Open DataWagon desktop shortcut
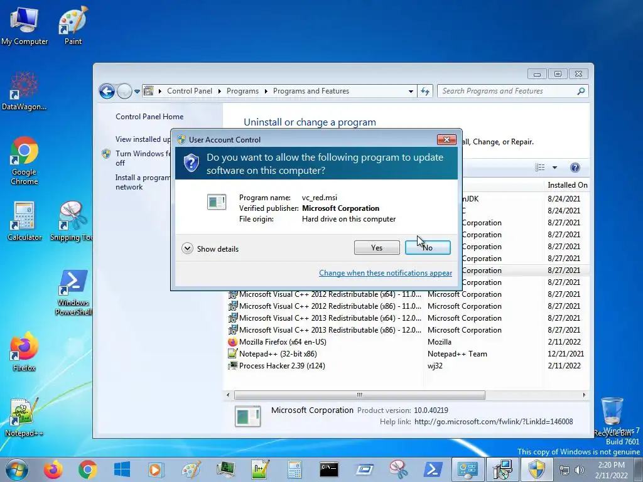Image resolution: width=643 pixels, height=482 pixels. (24, 91)
